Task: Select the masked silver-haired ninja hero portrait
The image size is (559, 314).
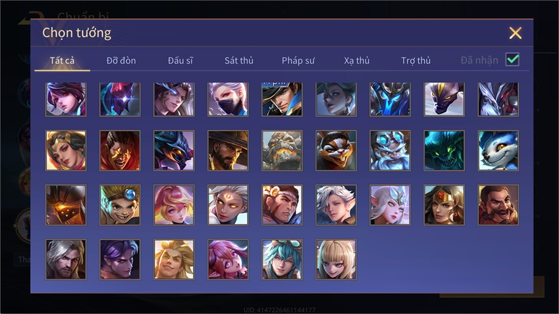Action: 228,99
